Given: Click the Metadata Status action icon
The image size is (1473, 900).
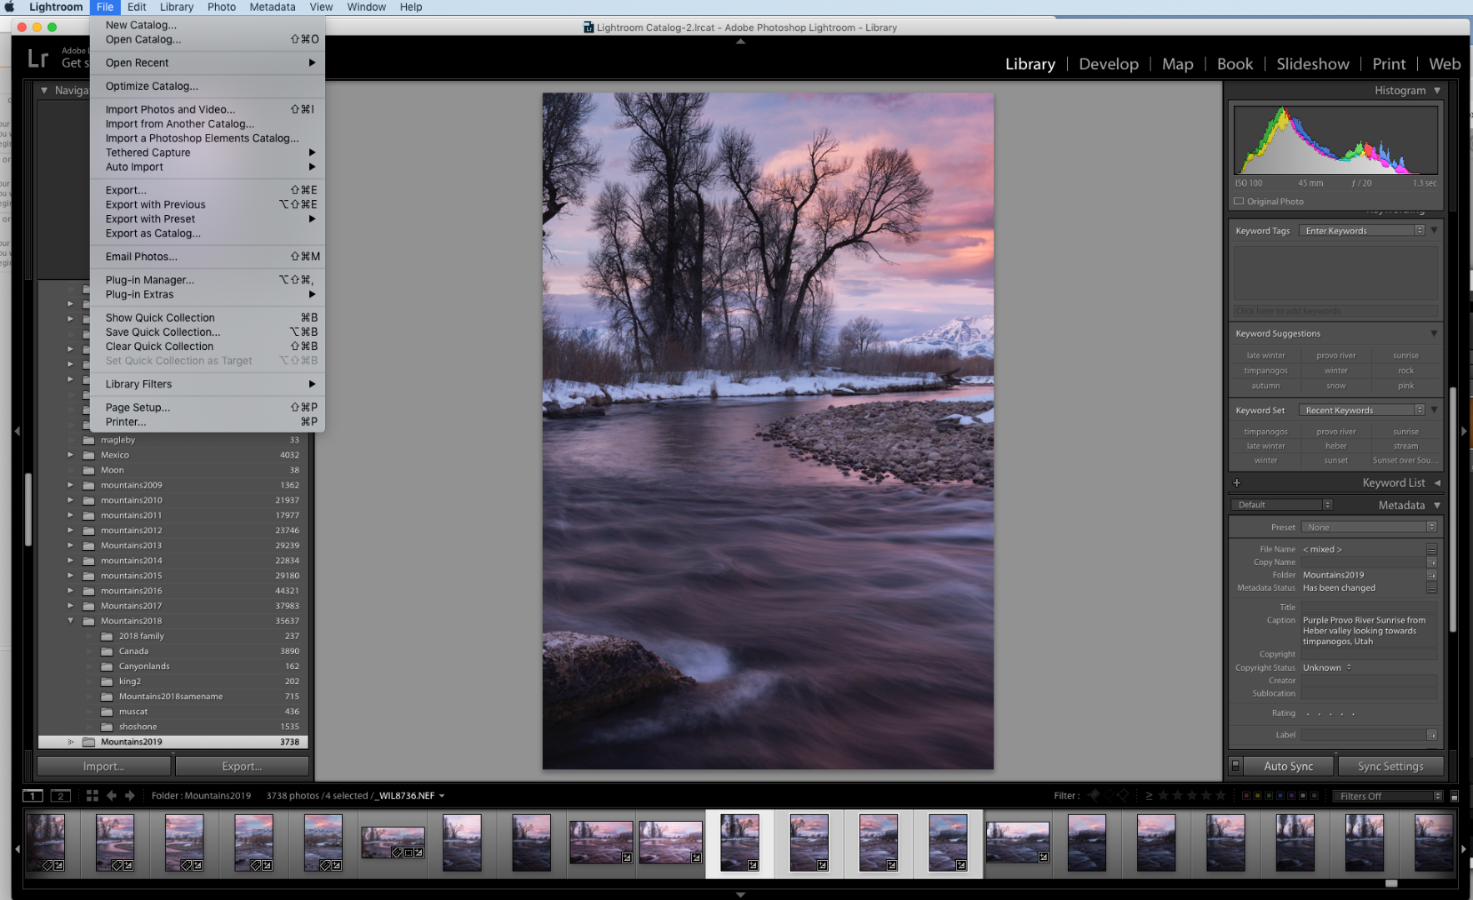Looking at the screenshot, I should pos(1431,587).
